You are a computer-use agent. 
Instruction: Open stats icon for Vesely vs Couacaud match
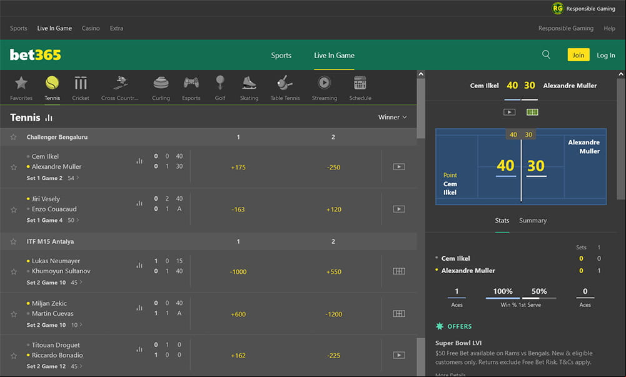pyautogui.click(x=139, y=203)
